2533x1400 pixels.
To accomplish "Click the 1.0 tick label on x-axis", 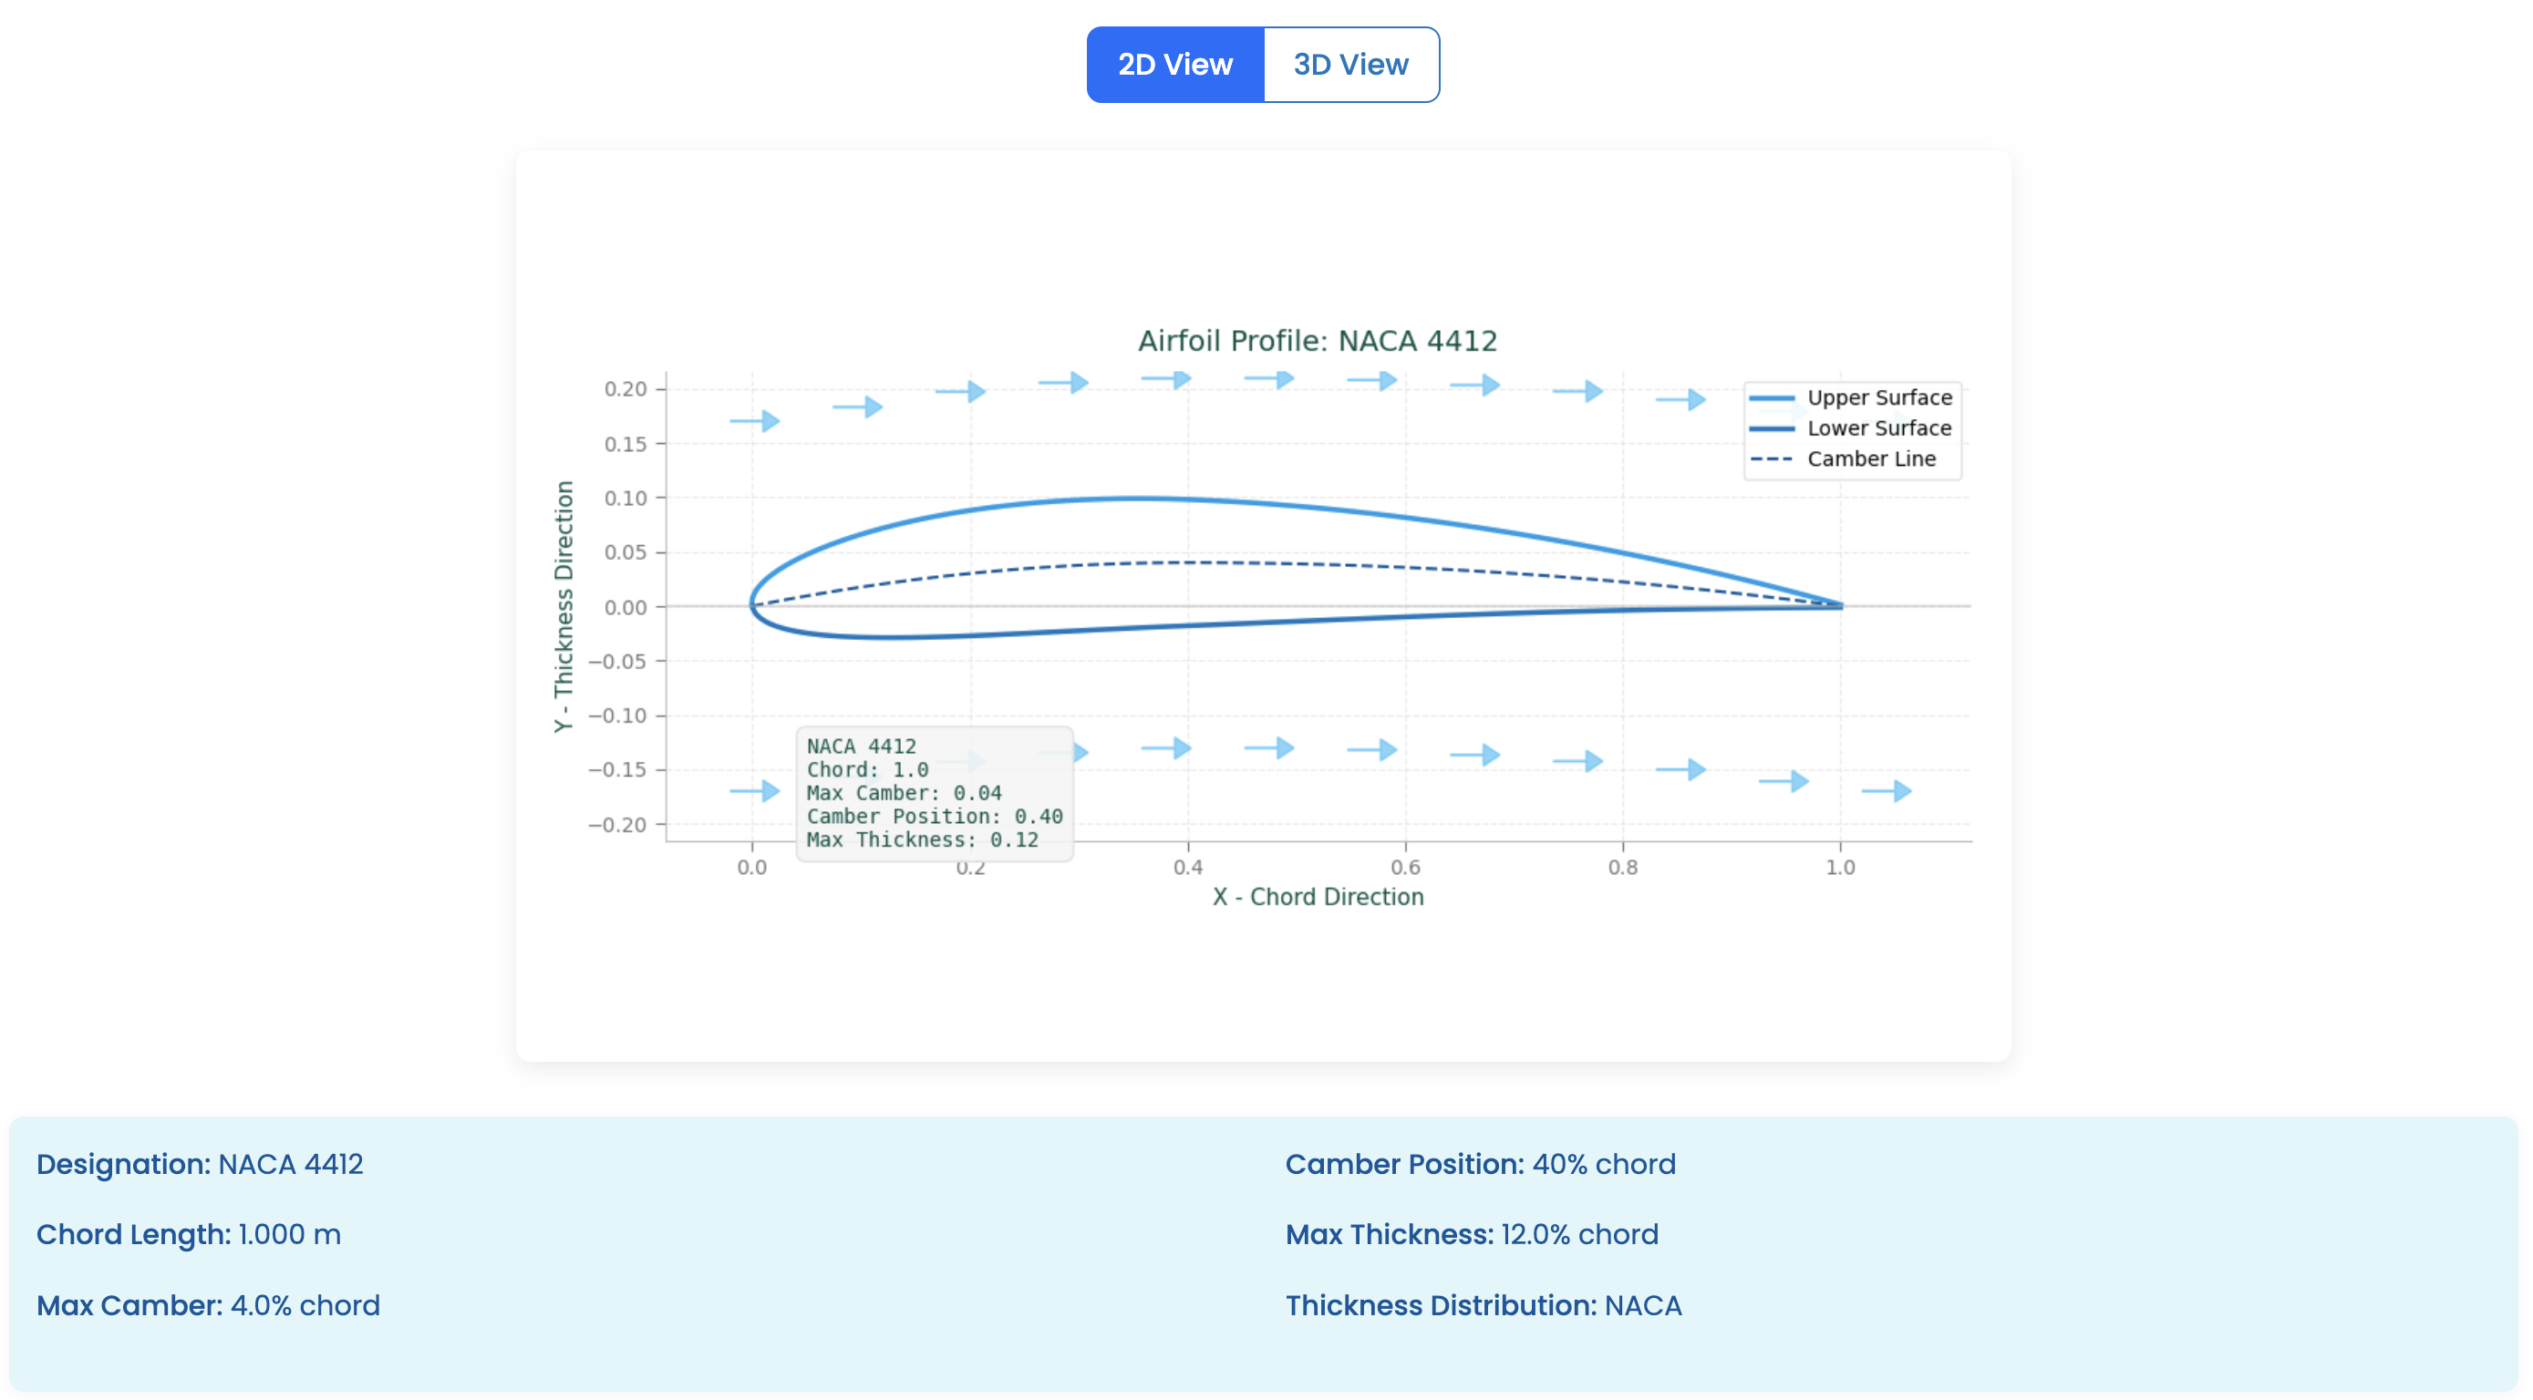I will pyautogui.click(x=1840, y=867).
